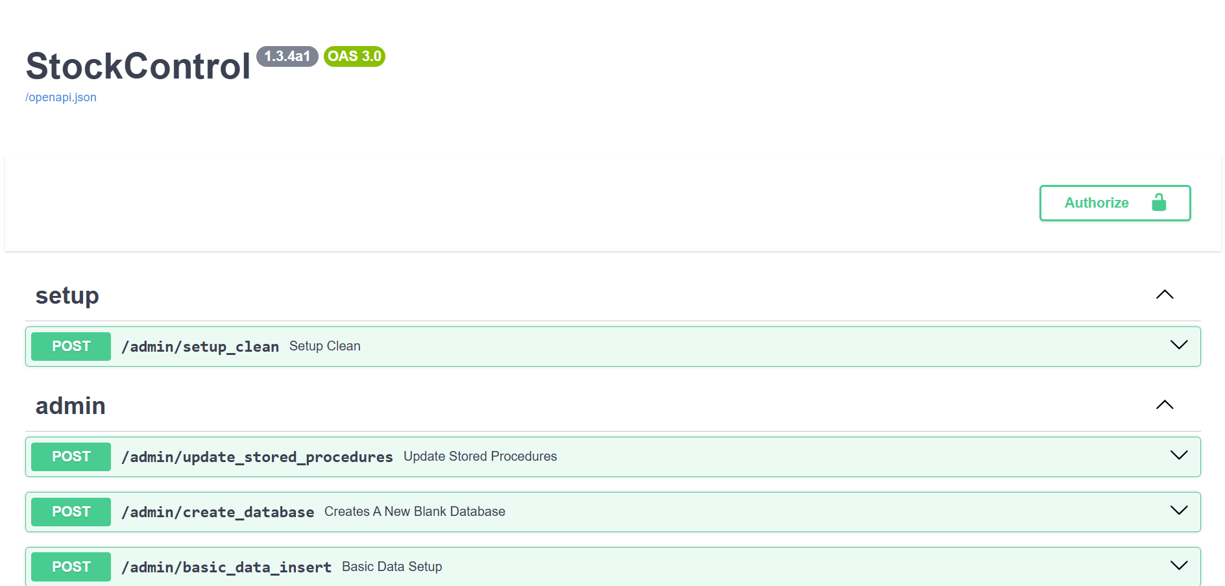Open the /openapi.json link

pyautogui.click(x=61, y=97)
